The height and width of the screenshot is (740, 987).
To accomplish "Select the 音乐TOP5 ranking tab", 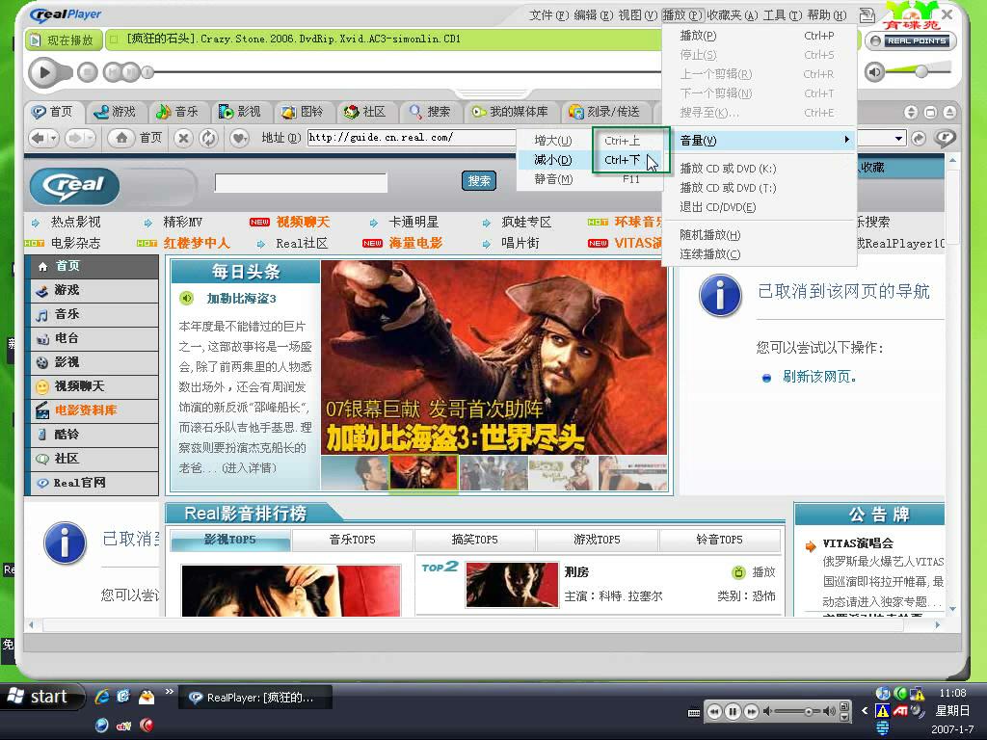I will click(x=353, y=540).
